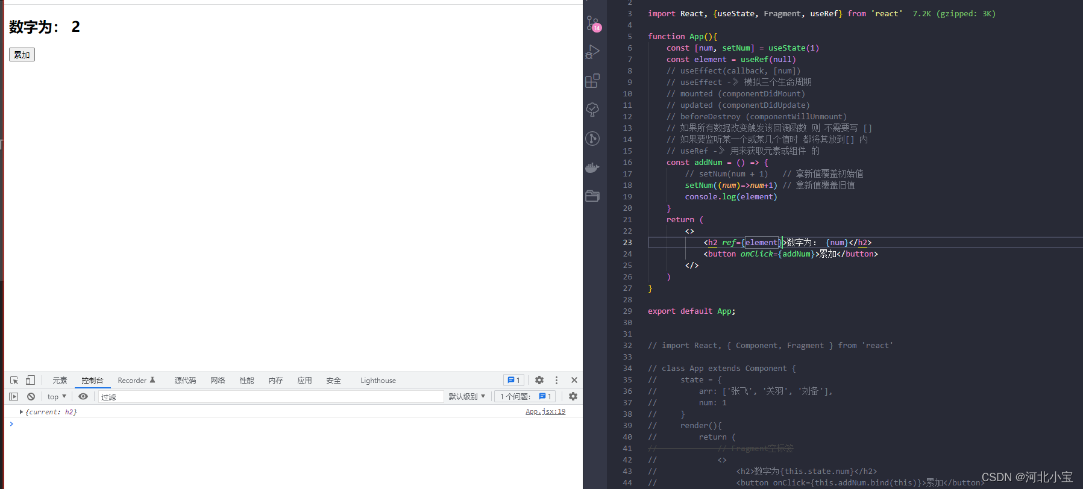The width and height of the screenshot is (1083, 489).
Task: Click the setNum((num)=>num+1) code on line 18
Action: pyautogui.click(x=731, y=185)
